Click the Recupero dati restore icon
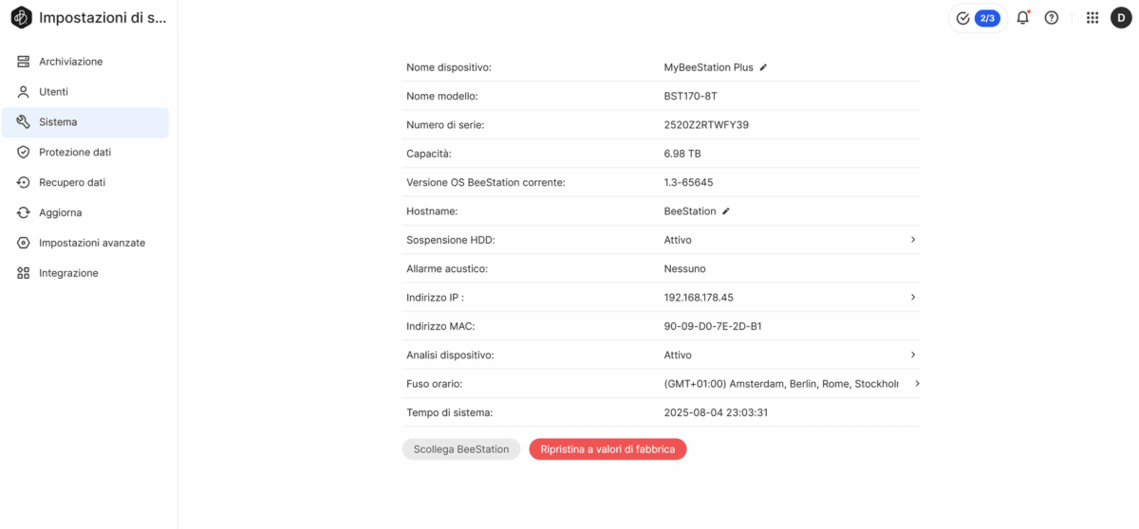Viewport: 1139px width, 529px height. coord(24,182)
